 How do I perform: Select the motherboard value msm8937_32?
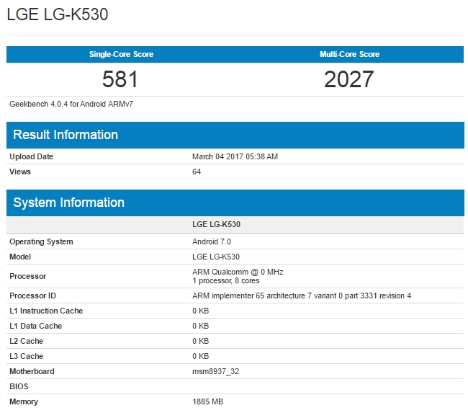click(x=215, y=372)
